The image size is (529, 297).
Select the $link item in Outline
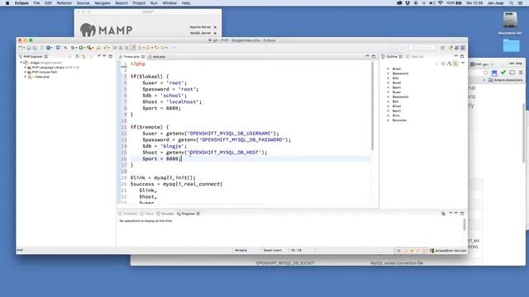pos(396,115)
